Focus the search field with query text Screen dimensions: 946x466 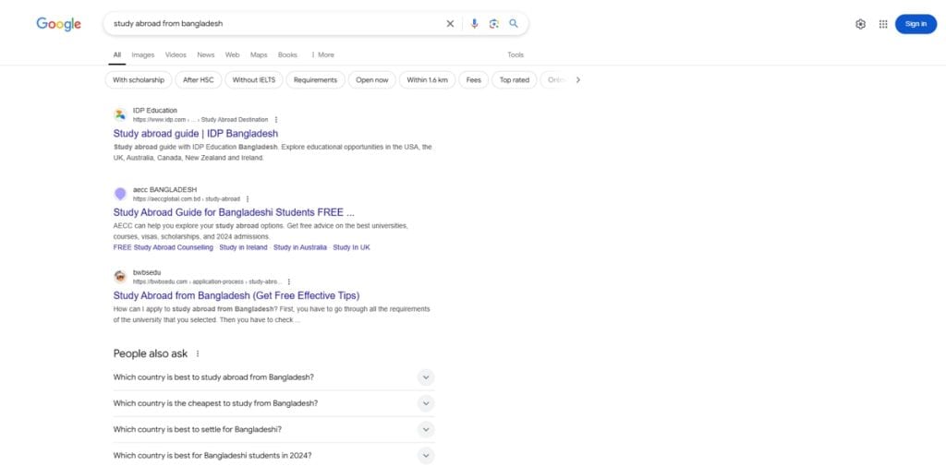[x=277, y=23]
